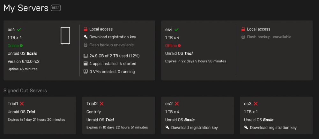Select the es2 server name

[x=169, y=104]
